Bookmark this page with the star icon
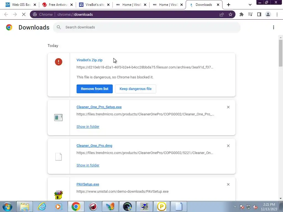Screen dimensions: 283x212 [230, 14]
